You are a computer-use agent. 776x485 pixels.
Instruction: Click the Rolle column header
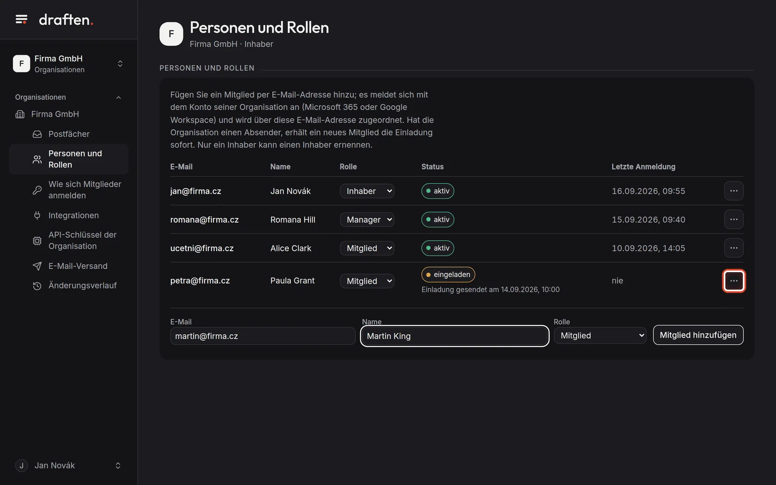(348, 167)
